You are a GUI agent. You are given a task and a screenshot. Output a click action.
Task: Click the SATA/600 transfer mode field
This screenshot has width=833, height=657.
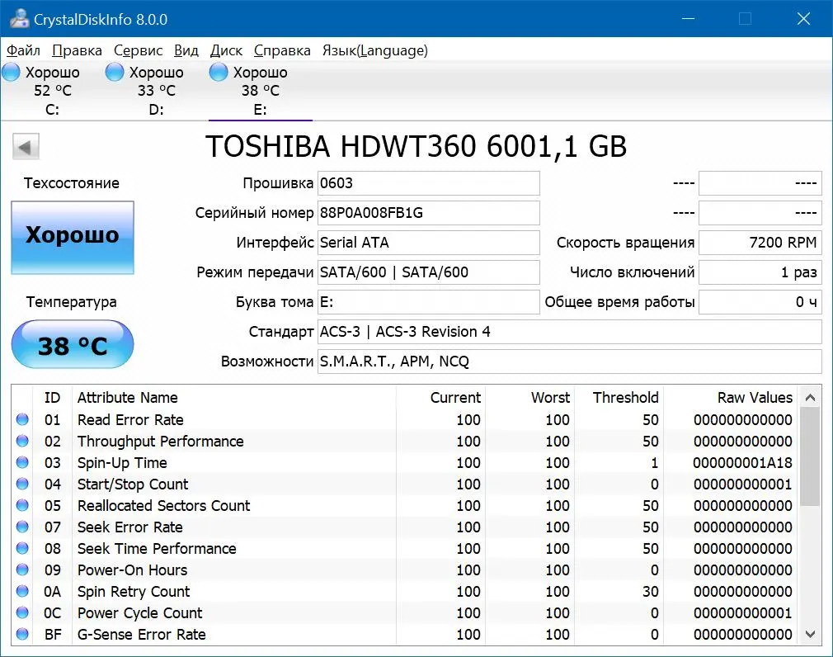[429, 272]
